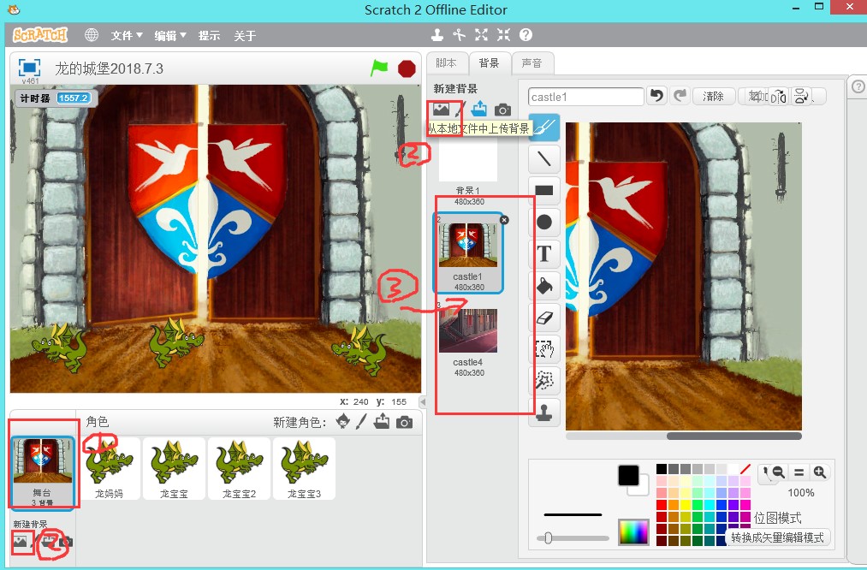
Task: Open the globe language menu
Action: pos(92,35)
